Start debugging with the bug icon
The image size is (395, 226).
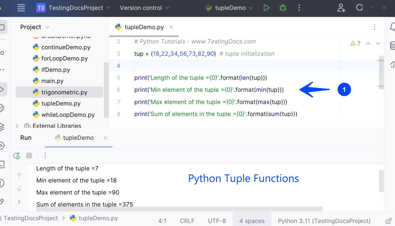coord(283,8)
